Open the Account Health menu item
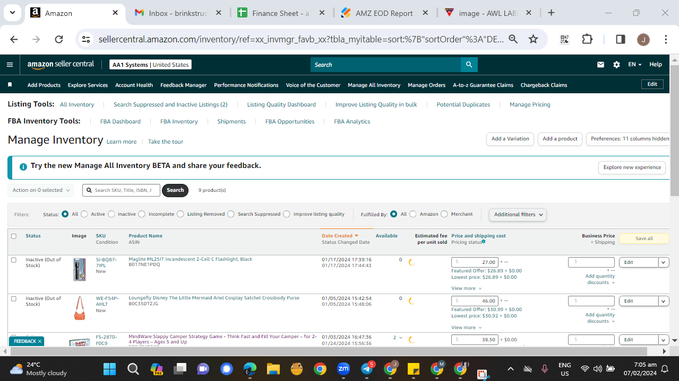 134,85
